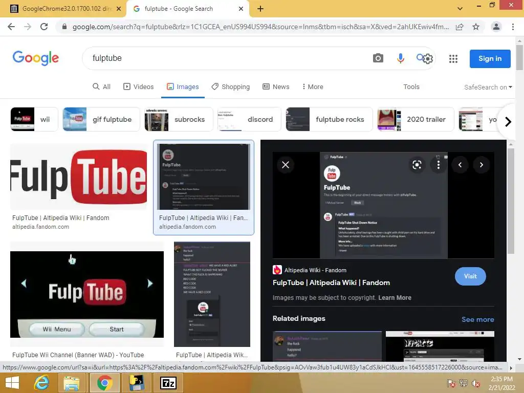The height and width of the screenshot is (393, 524).
Task: Switch to the News tab
Action: [276, 86]
